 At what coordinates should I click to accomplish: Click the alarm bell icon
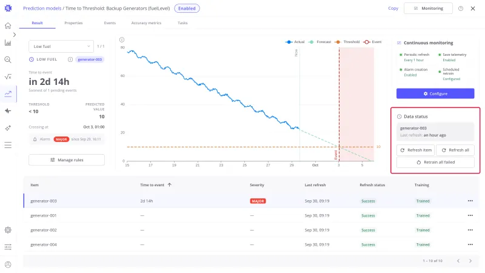(x=35, y=140)
